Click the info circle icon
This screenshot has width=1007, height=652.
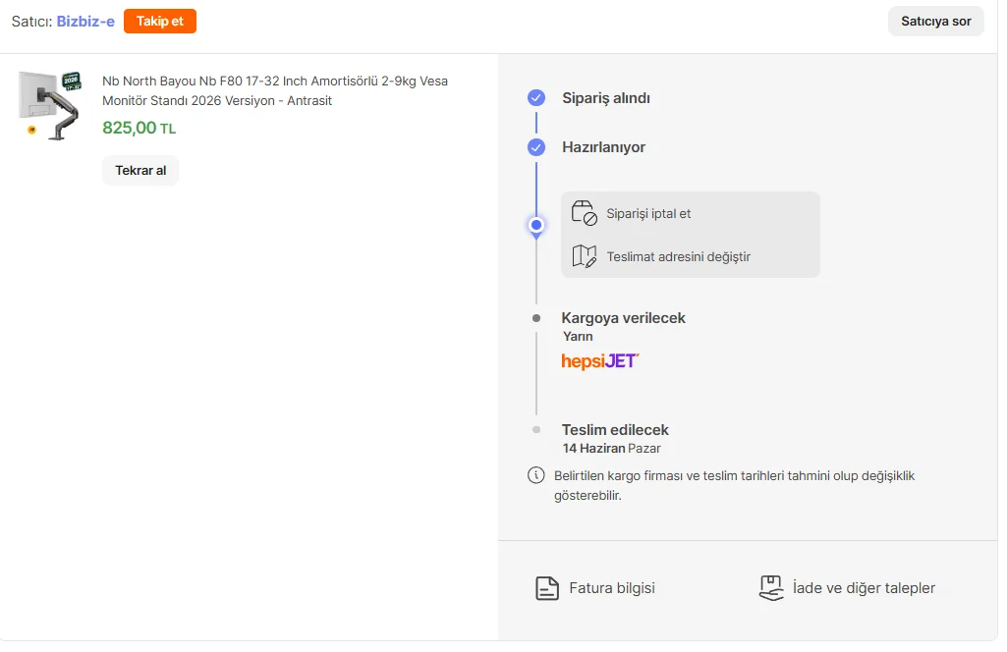point(536,475)
